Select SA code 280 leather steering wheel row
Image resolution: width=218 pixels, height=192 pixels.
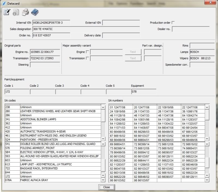pos(53,111)
